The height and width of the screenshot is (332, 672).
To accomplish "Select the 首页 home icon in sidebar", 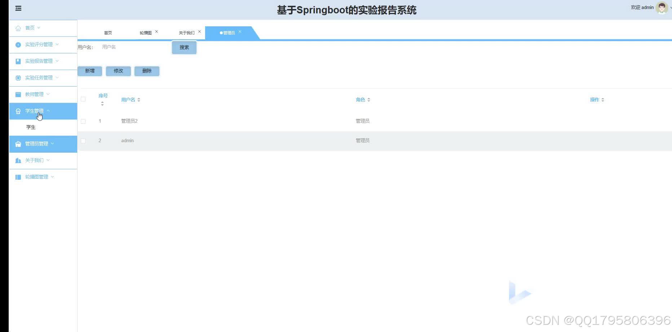I will (18, 28).
